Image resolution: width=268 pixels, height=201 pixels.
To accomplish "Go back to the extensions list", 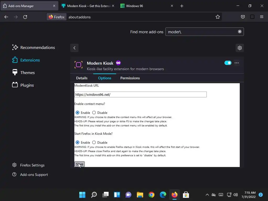I will coord(74,48).
